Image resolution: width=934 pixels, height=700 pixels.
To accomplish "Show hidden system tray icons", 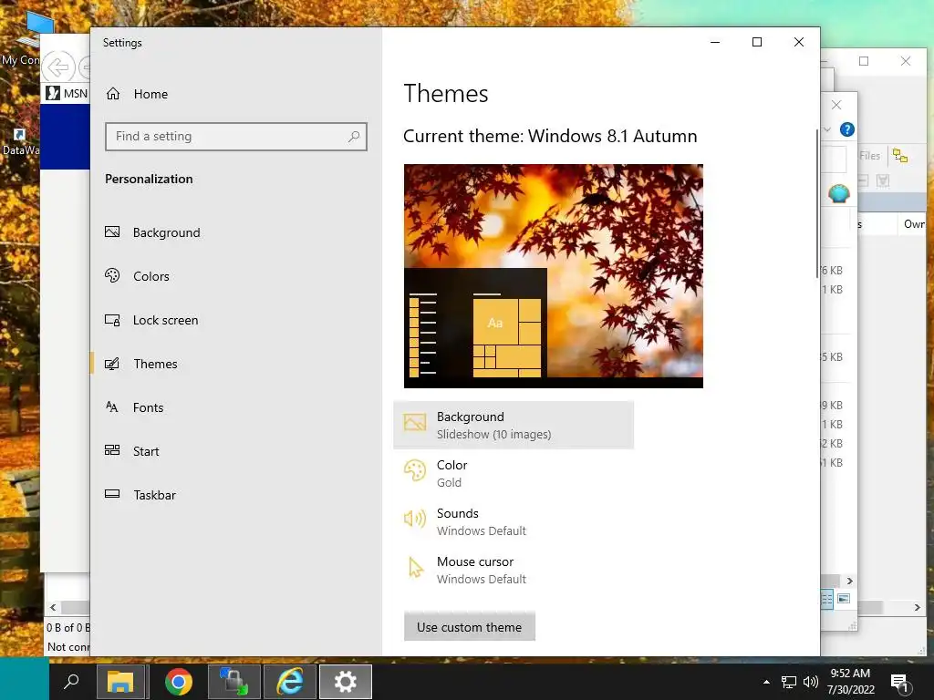I will [x=766, y=682].
